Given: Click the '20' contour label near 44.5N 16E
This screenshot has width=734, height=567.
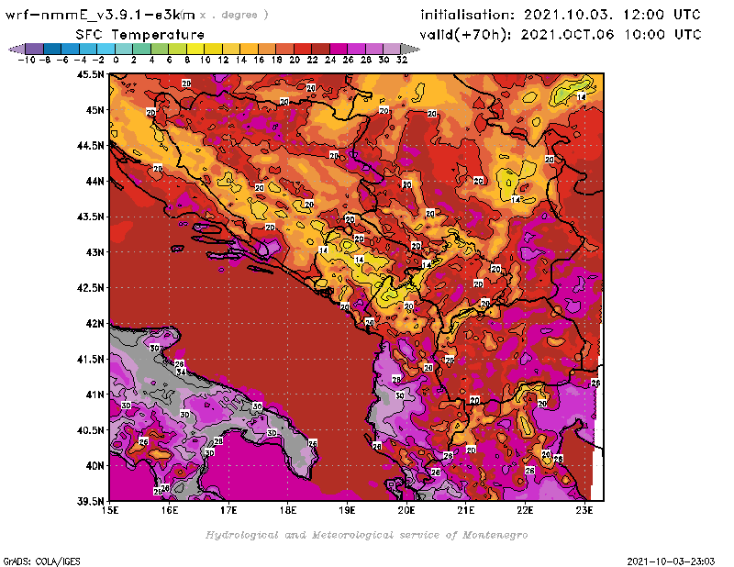Looking at the screenshot, I should pos(158,169).
